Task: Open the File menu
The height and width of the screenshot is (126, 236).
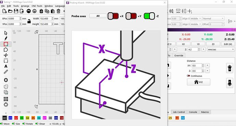Action: click(3, 6)
